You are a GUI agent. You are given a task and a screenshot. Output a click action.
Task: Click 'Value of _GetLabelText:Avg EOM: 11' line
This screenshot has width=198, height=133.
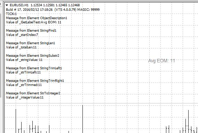pyautogui.click(x=34, y=22)
